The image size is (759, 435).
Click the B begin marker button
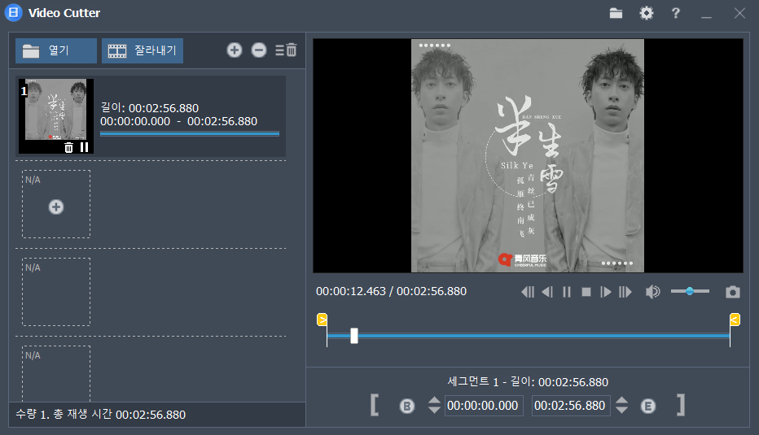(407, 406)
